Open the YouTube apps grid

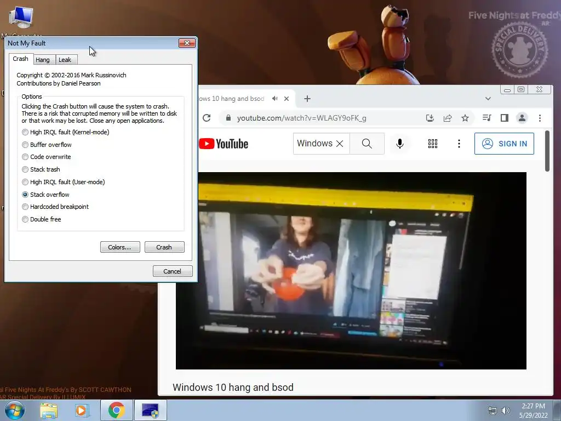coord(433,144)
